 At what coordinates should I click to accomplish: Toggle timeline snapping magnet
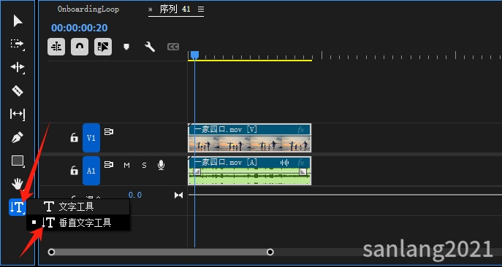[x=80, y=47]
